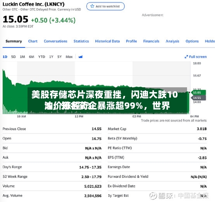
Task: Click the gray 14.55 previous close marker
Action: (x=198, y=98)
